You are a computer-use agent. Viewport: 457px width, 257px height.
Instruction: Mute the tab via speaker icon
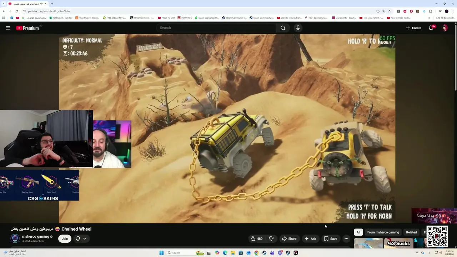(x=41, y=4)
